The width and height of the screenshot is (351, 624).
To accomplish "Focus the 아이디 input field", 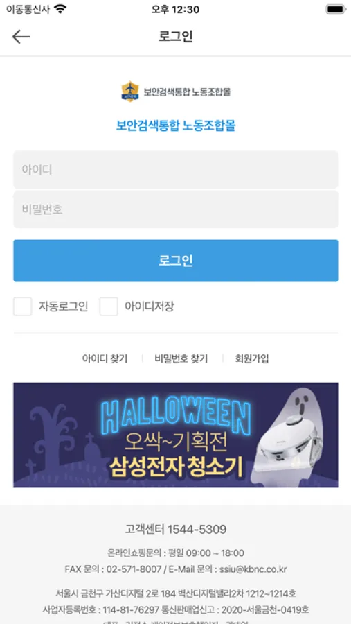I will point(176,170).
